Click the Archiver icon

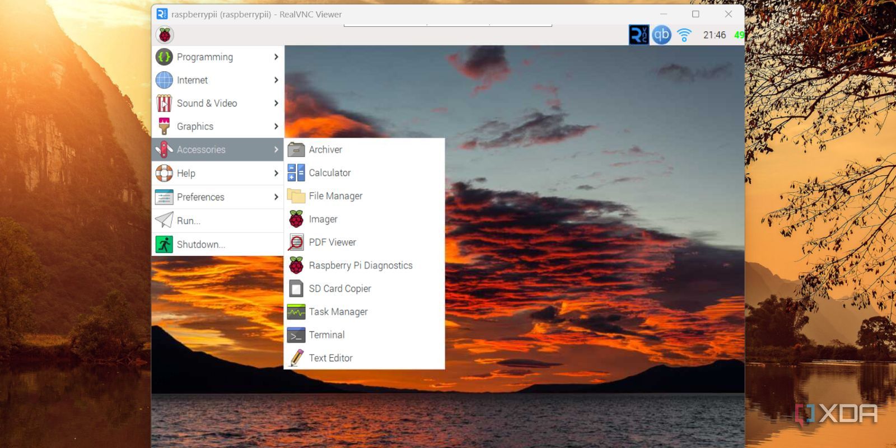(296, 150)
